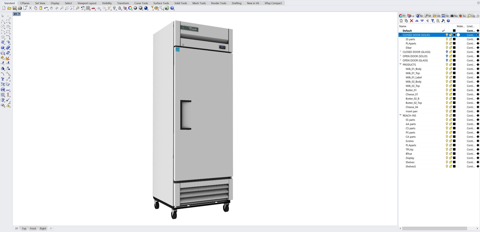Expand the OPEN DOOR (SOLID) layer
The height and width of the screenshot is (232, 480).
(x=400, y=56)
